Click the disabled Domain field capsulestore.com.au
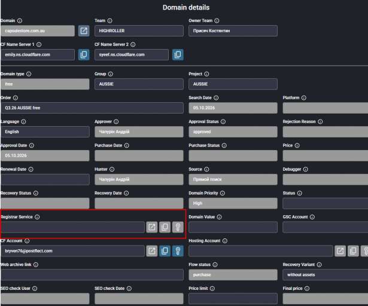 point(38,30)
